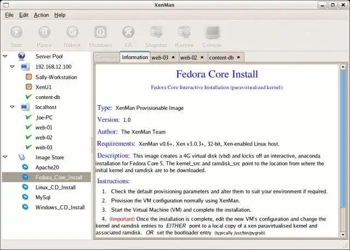Open the Help menu
Screen dimensions: 350x250
pyautogui.click(x=60, y=15)
